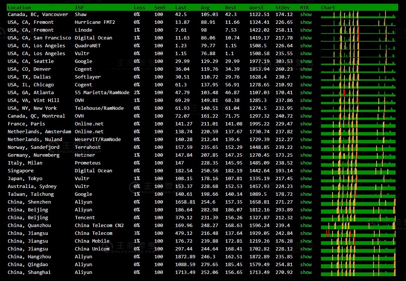The image size is (406, 281).
Task: Click 'show' in the Denver Cogent row
Action: tap(306, 69)
